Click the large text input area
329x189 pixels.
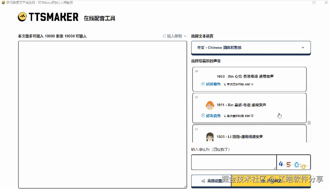[103, 115]
